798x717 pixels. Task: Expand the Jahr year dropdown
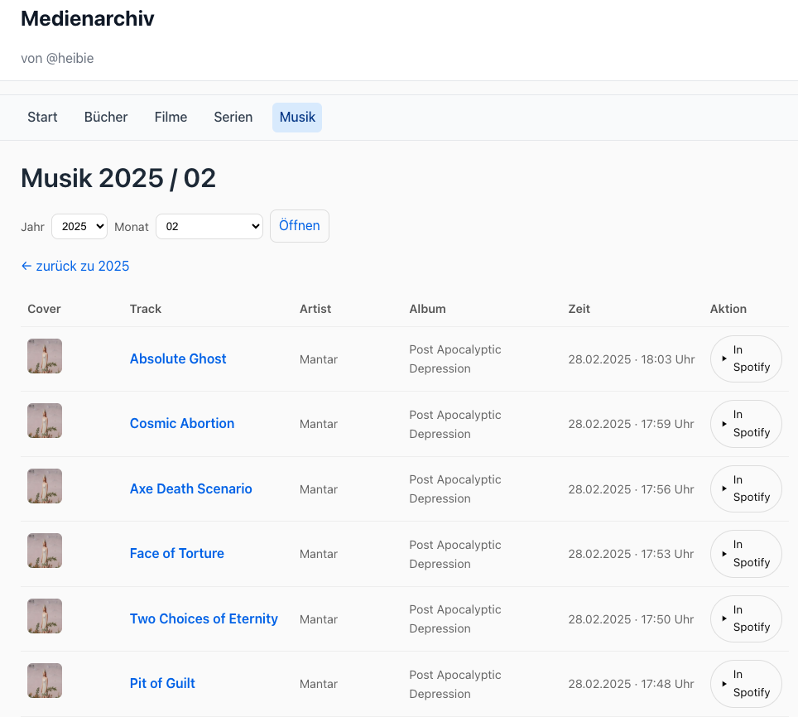click(x=79, y=226)
